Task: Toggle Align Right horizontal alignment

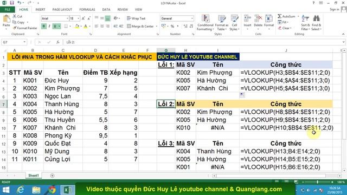Action: (x=107, y=27)
